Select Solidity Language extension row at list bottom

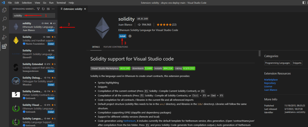(x=33, y=121)
